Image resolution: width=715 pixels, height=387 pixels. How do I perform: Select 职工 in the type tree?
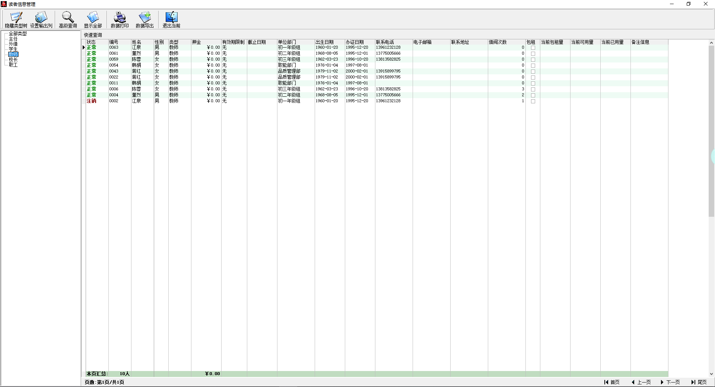[13, 65]
